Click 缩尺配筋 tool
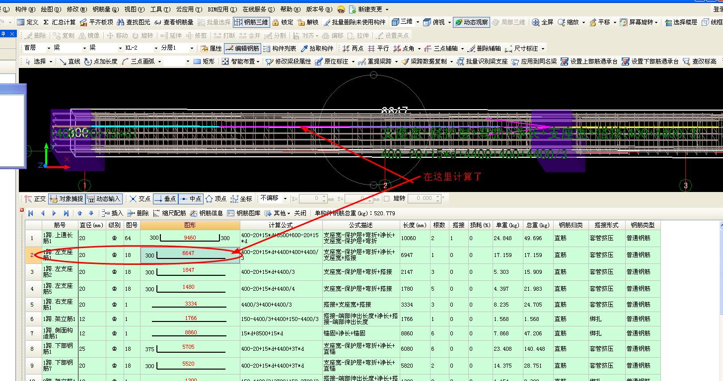This screenshot has height=381, width=723. point(169,213)
